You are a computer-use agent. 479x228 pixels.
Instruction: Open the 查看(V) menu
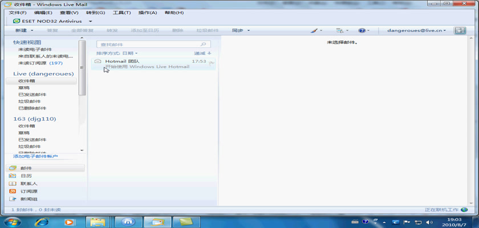68,13
